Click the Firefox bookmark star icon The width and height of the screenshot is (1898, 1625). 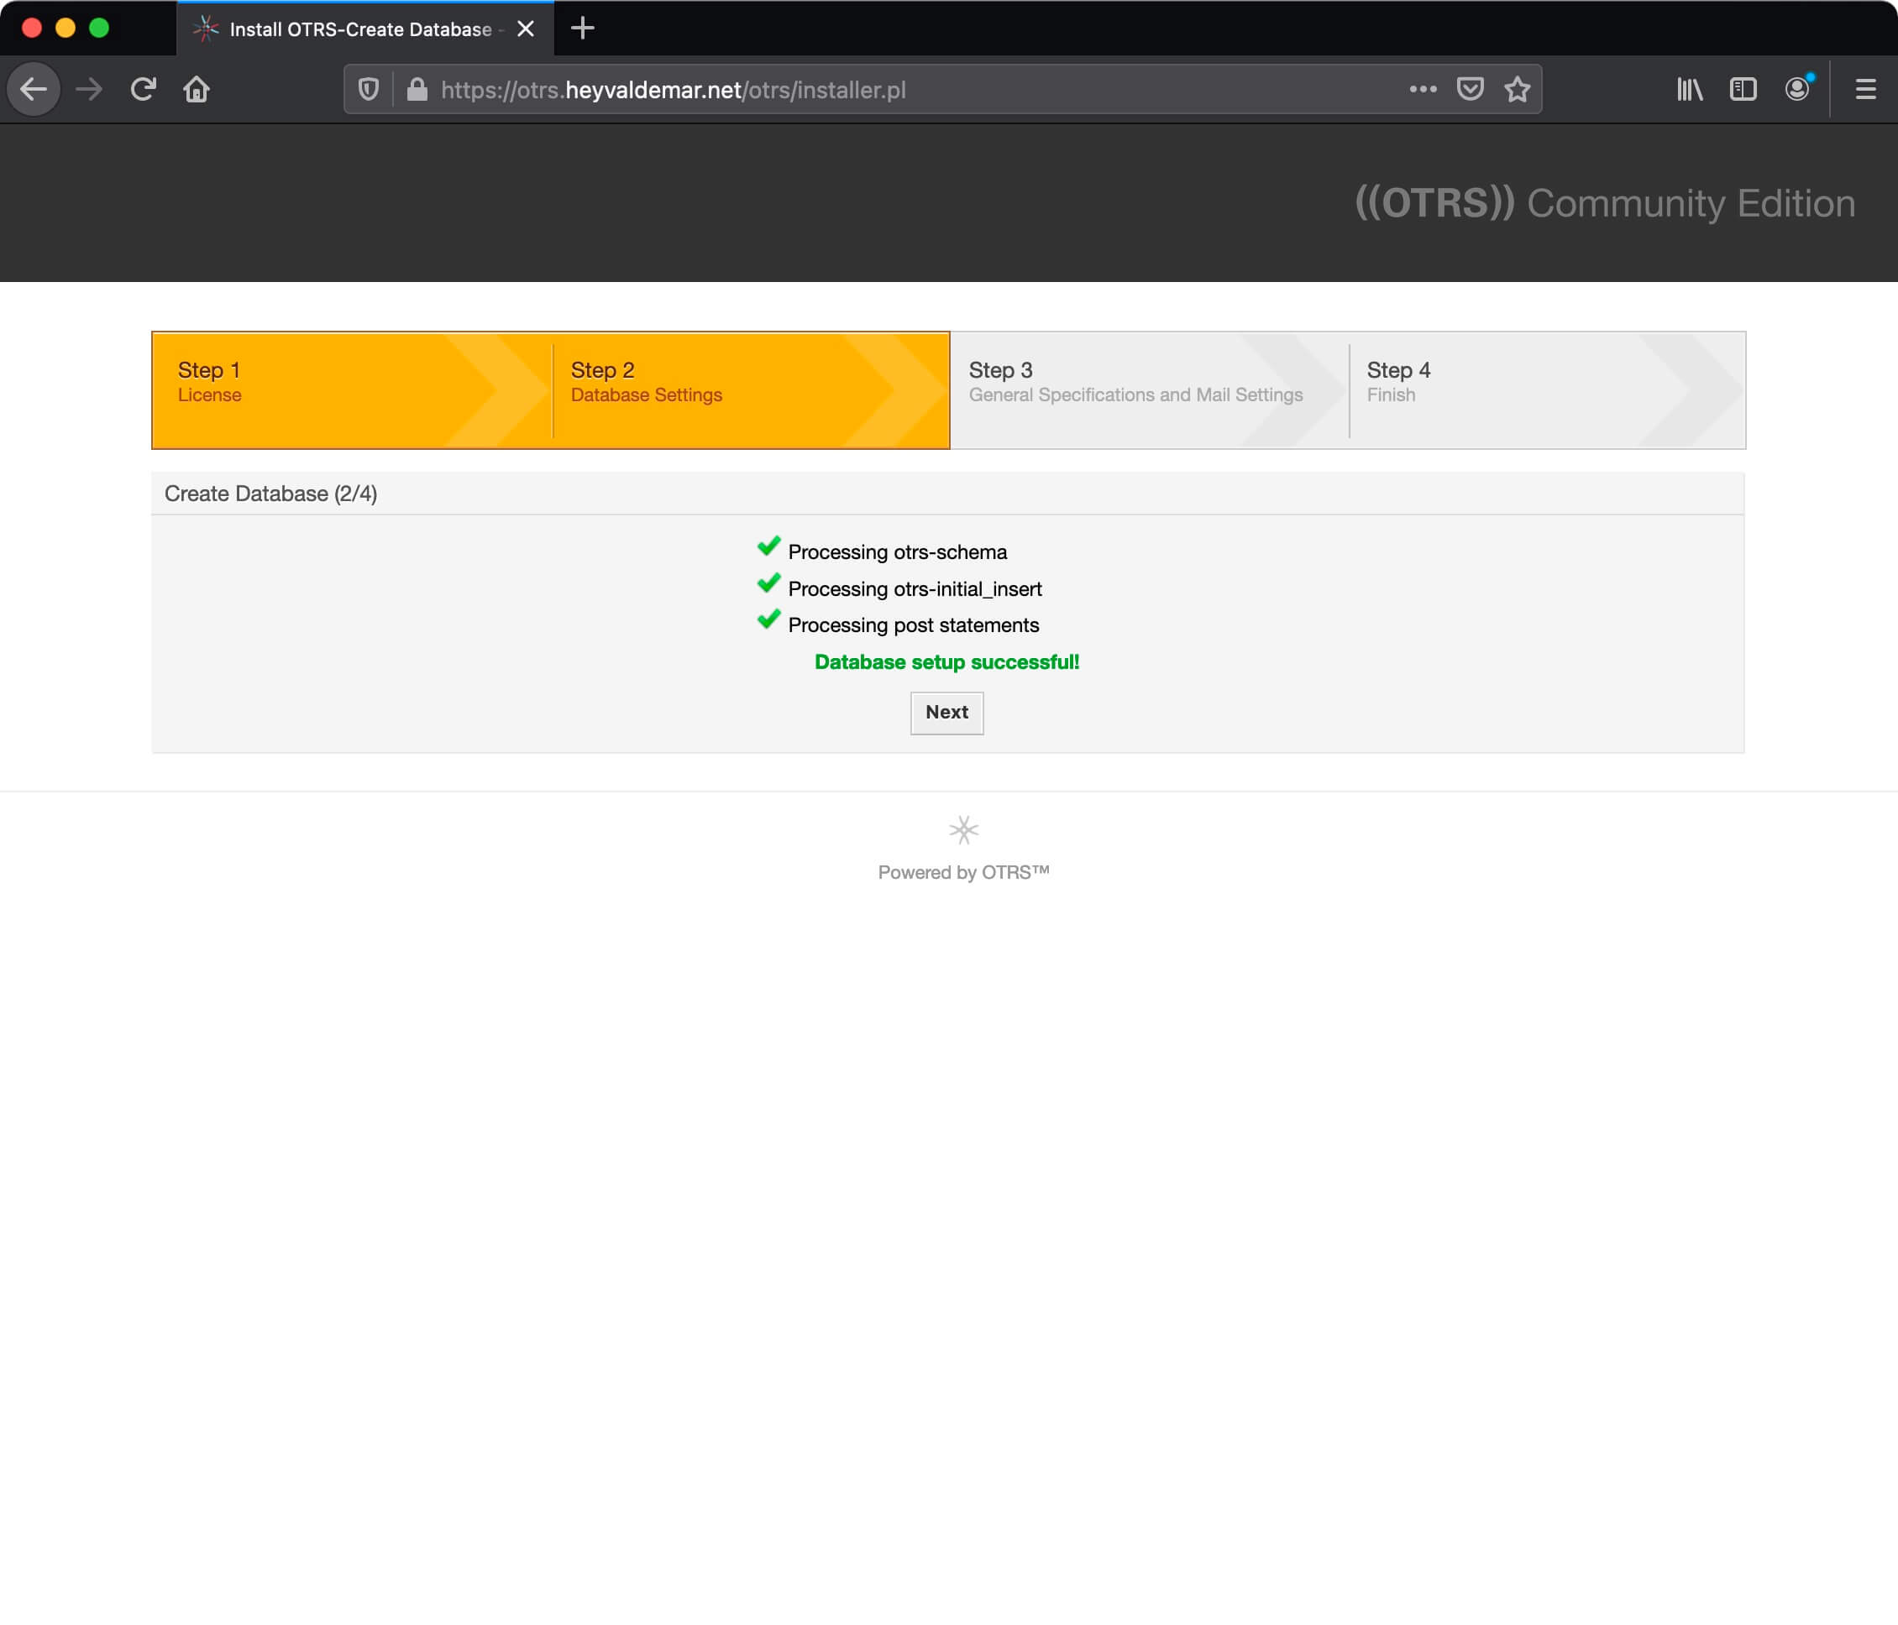point(1516,91)
